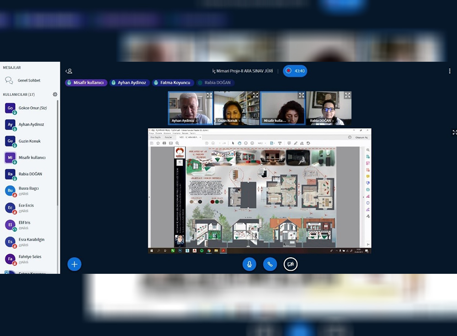The width and height of the screenshot is (457, 336).
Task: Click the user list scrollbar
Action: click(58, 183)
